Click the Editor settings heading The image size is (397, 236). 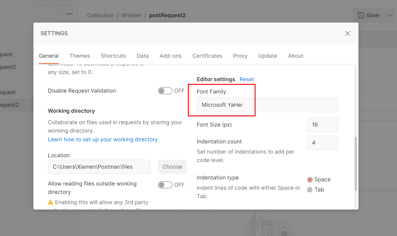pos(216,79)
